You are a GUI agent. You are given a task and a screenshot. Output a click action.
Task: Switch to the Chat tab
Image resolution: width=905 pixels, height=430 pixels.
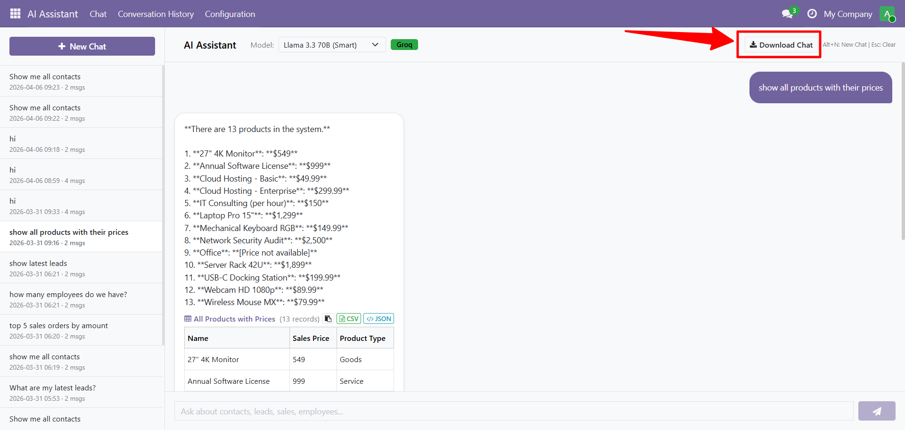[98, 14]
